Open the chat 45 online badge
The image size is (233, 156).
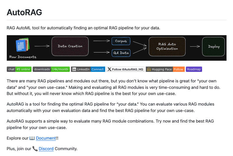(19, 69)
